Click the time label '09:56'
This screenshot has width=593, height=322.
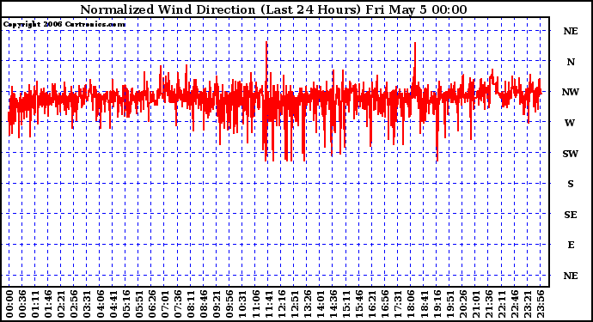[x=229, y=304]
